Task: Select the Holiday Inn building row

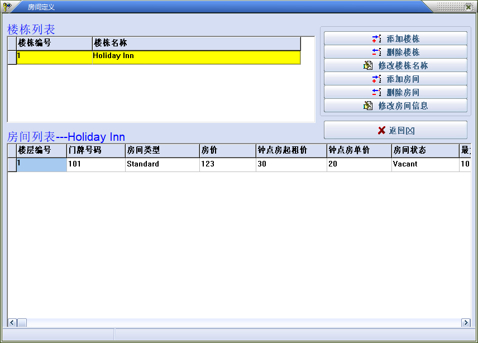Action: click(x=159, y=58)
